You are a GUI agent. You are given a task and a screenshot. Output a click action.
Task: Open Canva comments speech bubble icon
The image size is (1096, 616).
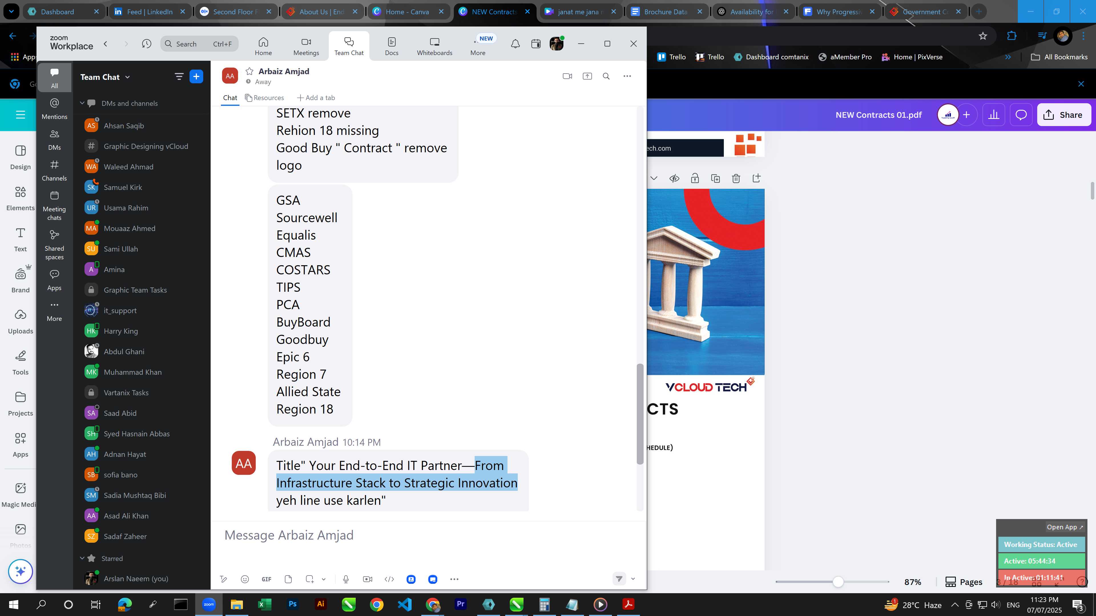coord(1021,115)
